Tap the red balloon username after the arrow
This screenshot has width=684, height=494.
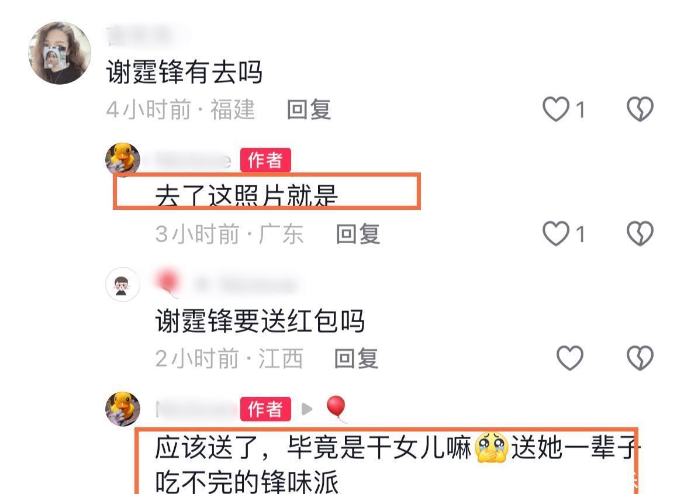click(x=336, y=409)
